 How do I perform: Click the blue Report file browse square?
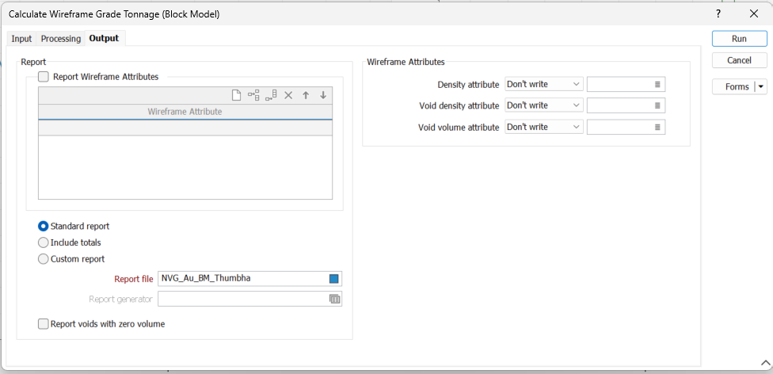pos(333,278)
